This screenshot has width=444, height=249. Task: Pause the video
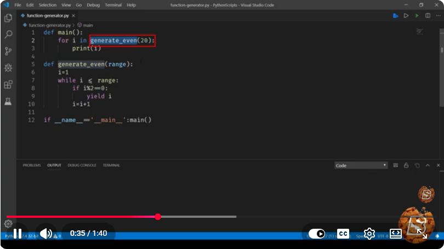pyautogui.click(x=18, y=234)
